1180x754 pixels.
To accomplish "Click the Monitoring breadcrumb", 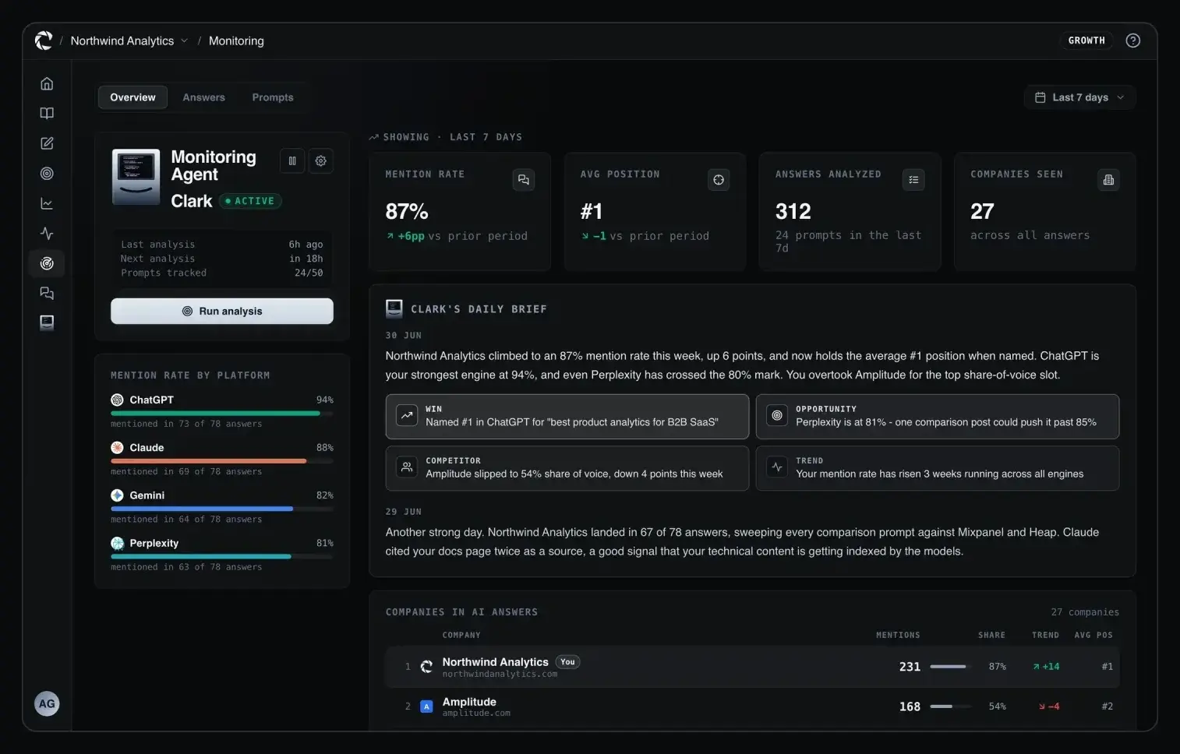I will click(x=236, y=41).
